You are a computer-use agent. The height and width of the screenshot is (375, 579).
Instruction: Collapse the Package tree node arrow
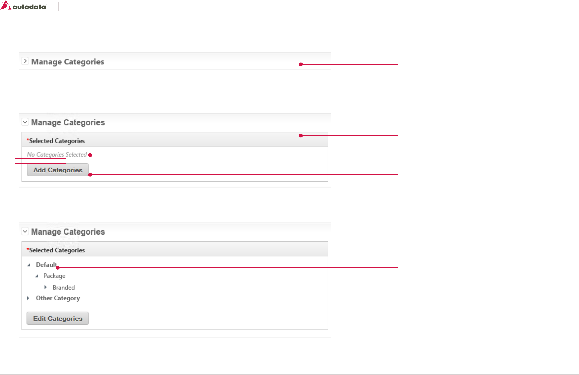[x=37, y=276]
